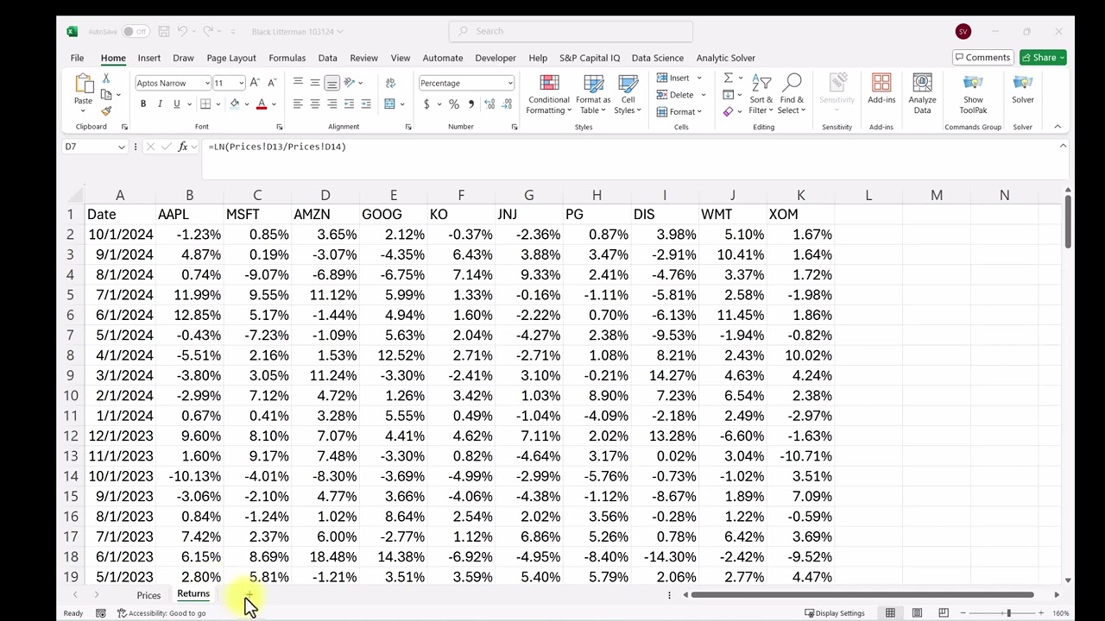Click the Insert Function fx icon

coord(183,147)
